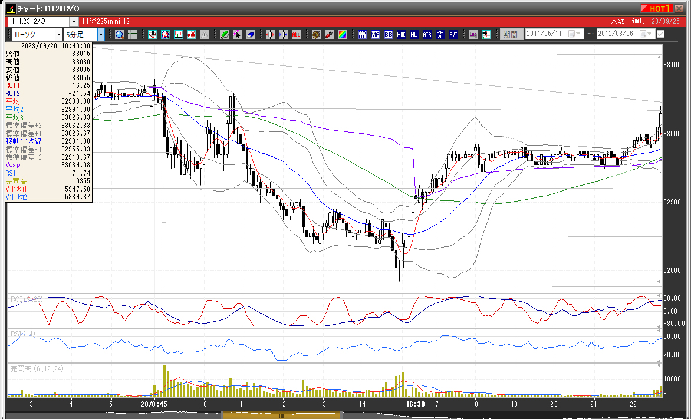This screenshot has height=419, width=691.
Task: Click the 16:30 session marker on time axis
Action: click(x=415, y=404)
